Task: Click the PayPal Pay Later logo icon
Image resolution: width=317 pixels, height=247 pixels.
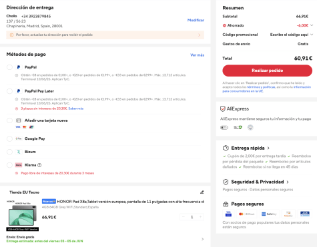Action: click(19, 91)
